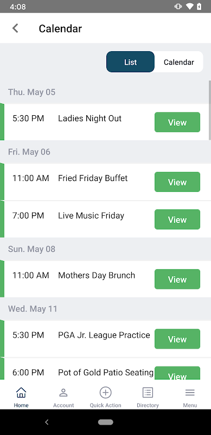Tap the back arrow beside Calendar title
The image size is (211, 435).
15,28
